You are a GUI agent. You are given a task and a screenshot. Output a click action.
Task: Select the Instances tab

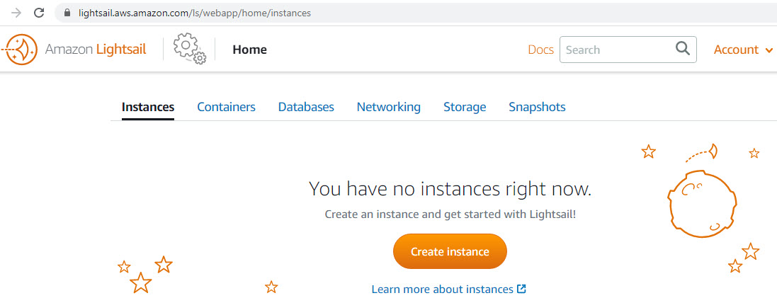point(147,107)
